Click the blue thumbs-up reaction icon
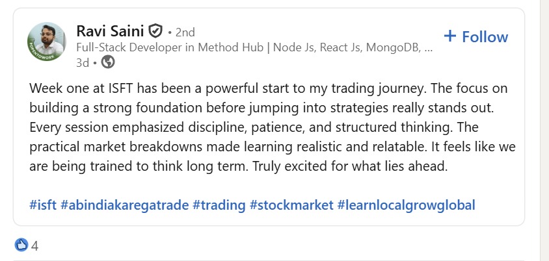 [x=21, y=245]
